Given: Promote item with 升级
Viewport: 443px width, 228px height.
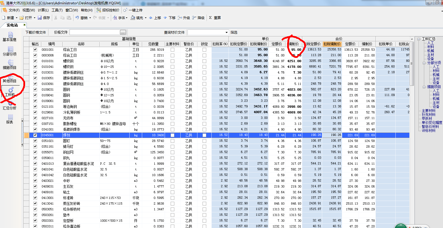Looking at the screenshot, I should [x=184, y=18].
